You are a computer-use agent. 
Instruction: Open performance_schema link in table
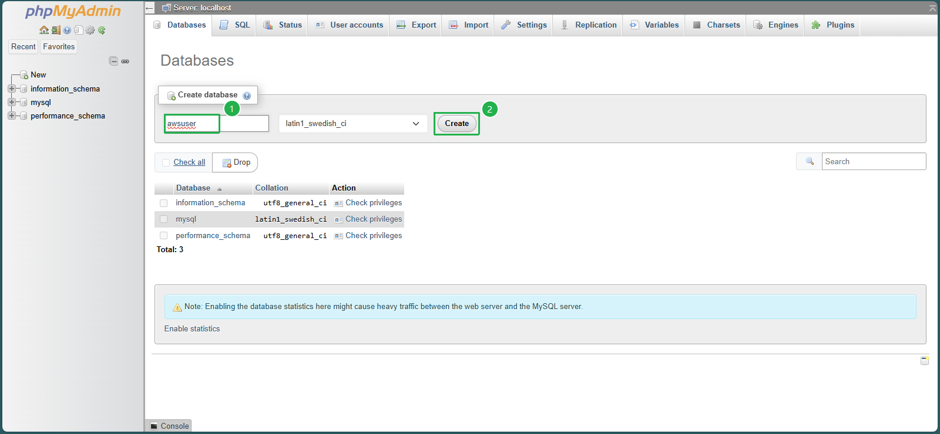point(213,236)
